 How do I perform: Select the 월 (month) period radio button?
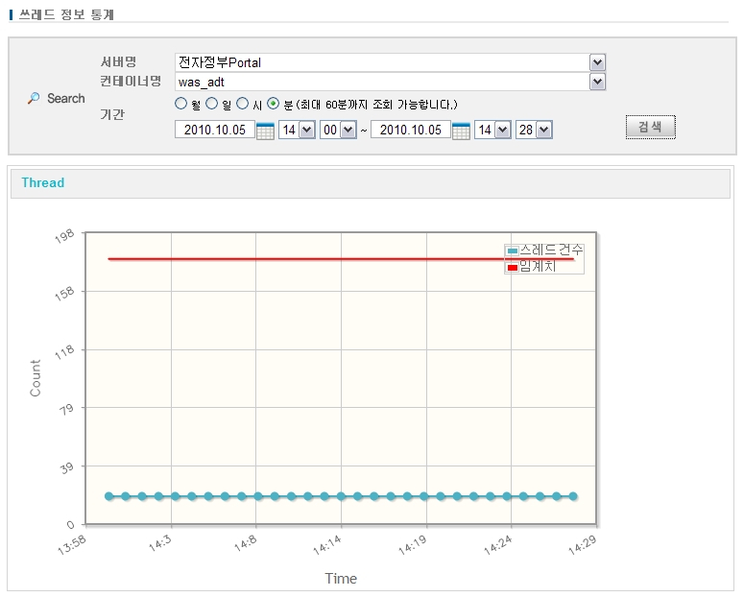[x=180, y=104]
